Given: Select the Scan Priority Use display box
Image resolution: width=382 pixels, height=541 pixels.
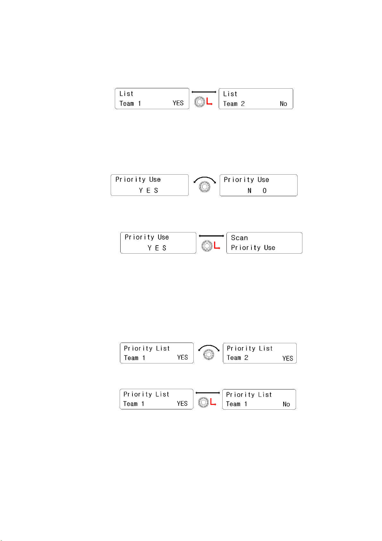Looking at the screenshot, I should (264, 243).
